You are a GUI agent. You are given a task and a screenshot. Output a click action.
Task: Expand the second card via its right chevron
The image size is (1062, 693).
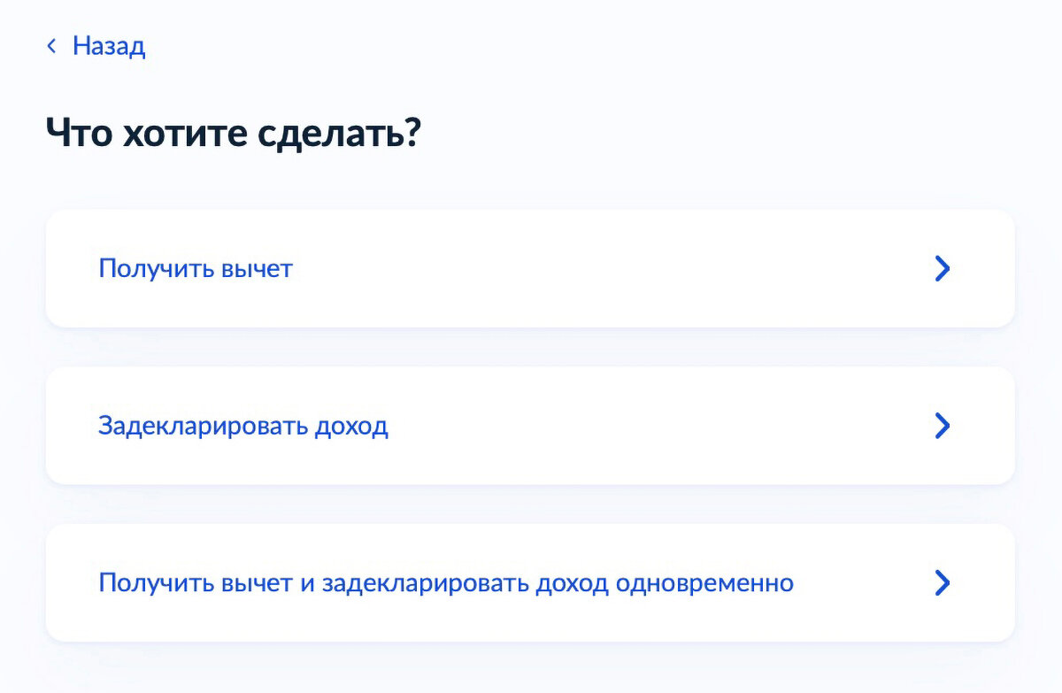point(943,426)
